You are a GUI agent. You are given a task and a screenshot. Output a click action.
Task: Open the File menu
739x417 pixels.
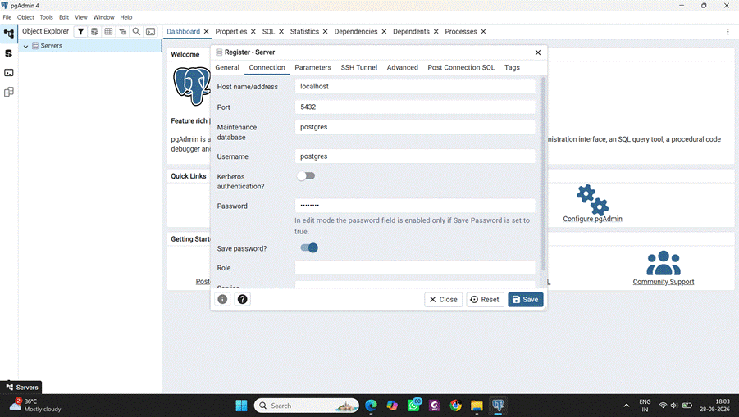tap(7, 17)
